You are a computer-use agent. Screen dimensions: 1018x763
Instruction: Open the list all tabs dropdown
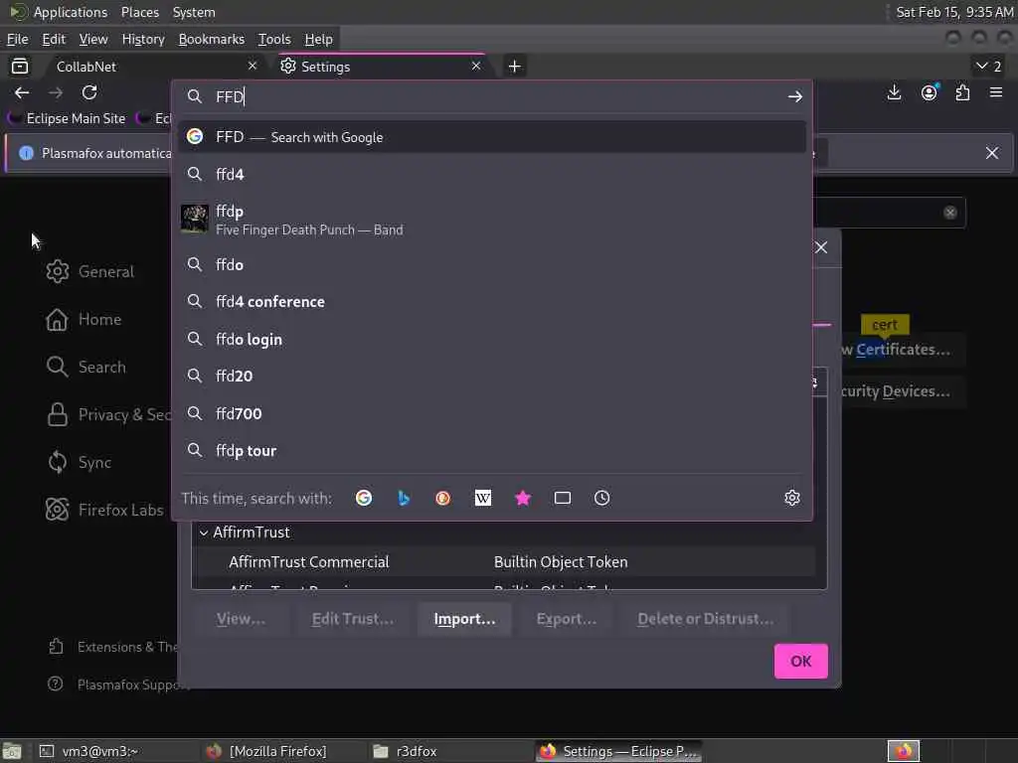[989, 67]
